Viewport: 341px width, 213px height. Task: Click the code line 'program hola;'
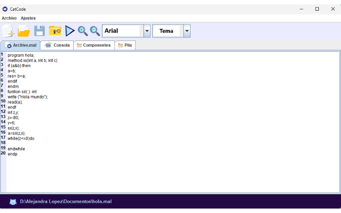point(21,55)
